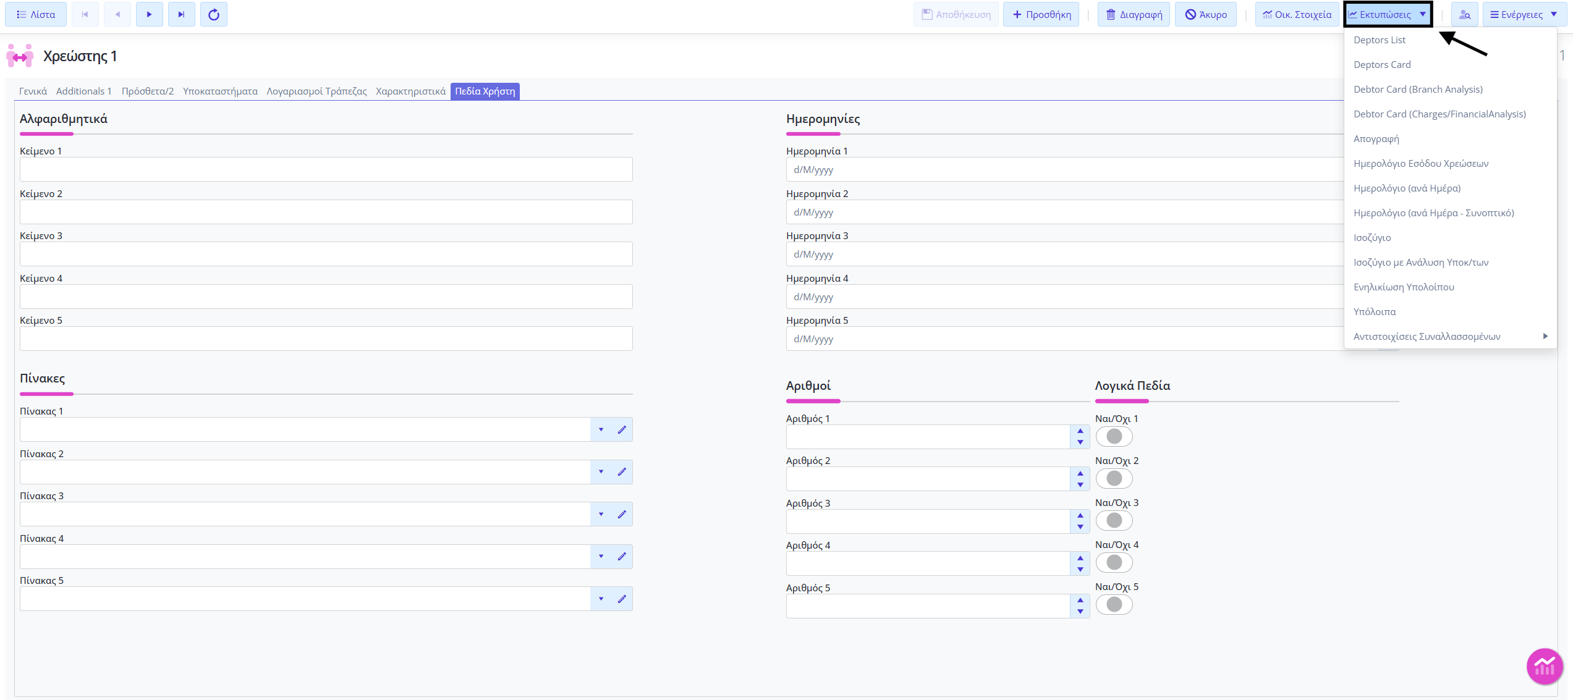Click the Αποθήκευση save button
This screenshot has width=1573, height=700.
[956, 14]
